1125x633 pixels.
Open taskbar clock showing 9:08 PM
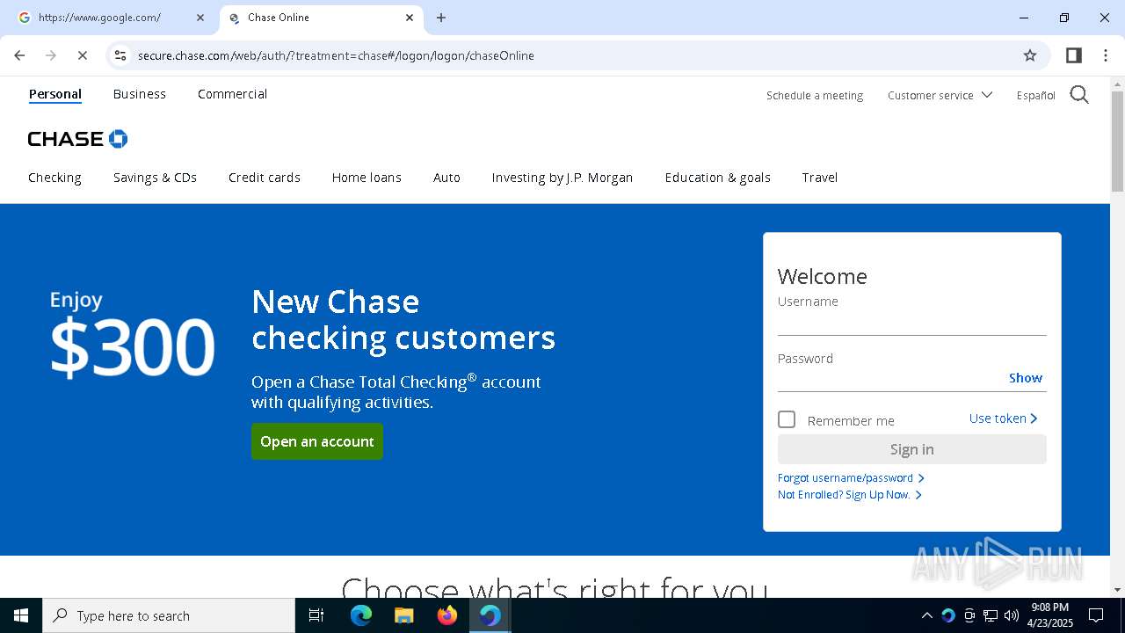(1050, 615)
